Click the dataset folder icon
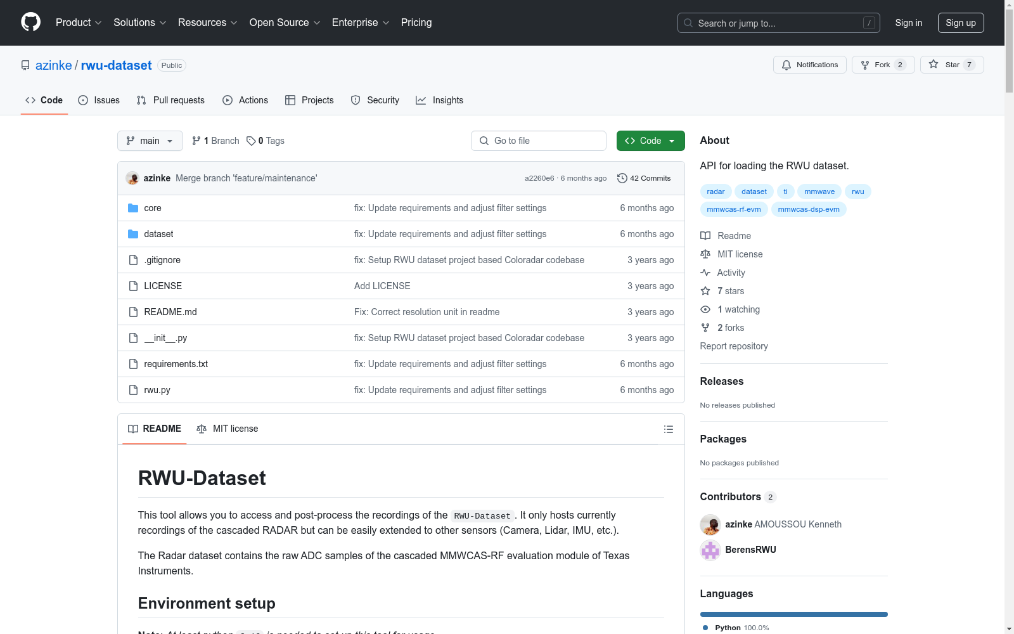This screenshot has height=634, width=1014. tap(133, 234)
